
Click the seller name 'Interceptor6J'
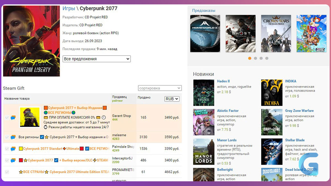coord(122,158)
